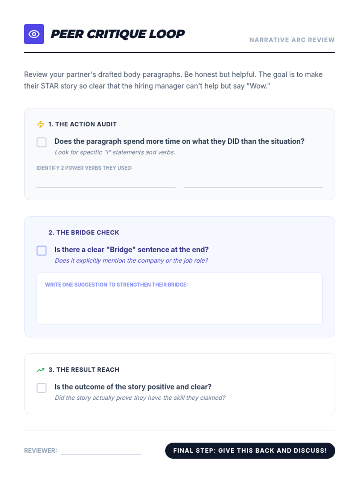Click the "Did the story actually prove" hint
The height and width of the screenshot is (479, 359).
point(140,398)
